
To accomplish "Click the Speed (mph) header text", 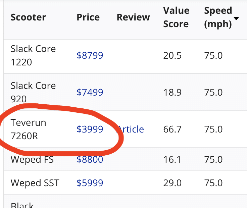I will point(218,17).
